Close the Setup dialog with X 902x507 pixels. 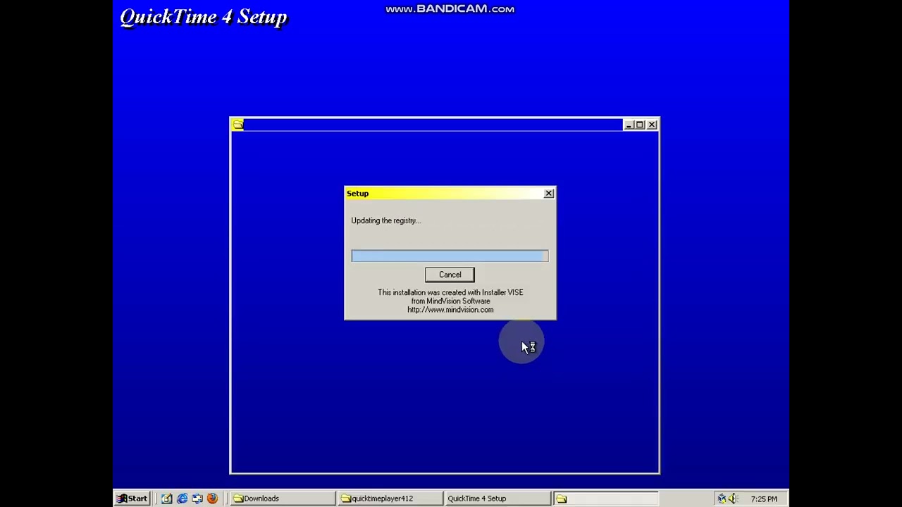pyautogui.click(x=548, y=194)
